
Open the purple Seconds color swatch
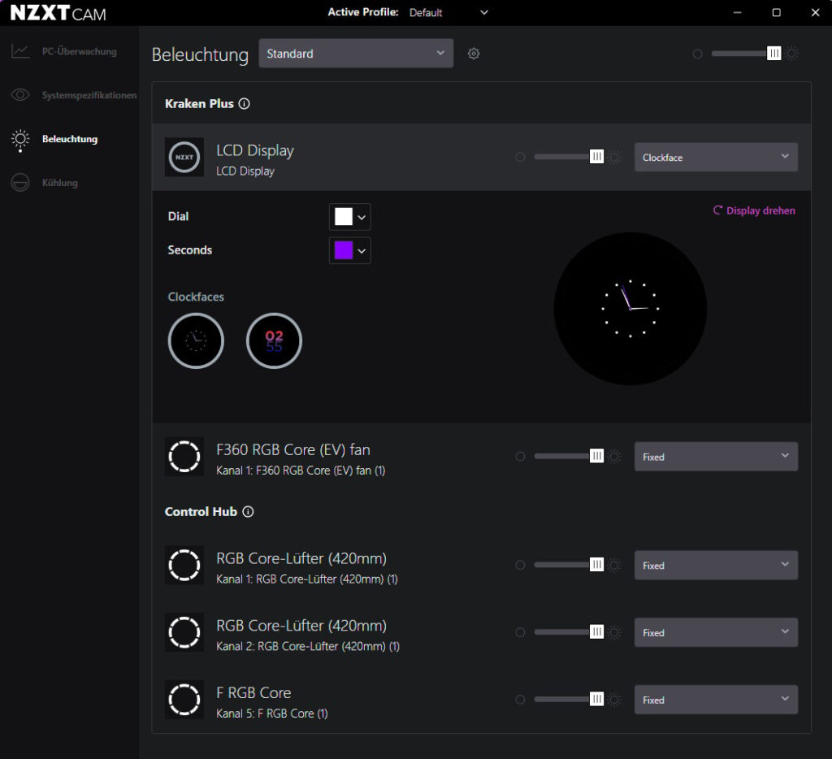click(x=349, y=250)
